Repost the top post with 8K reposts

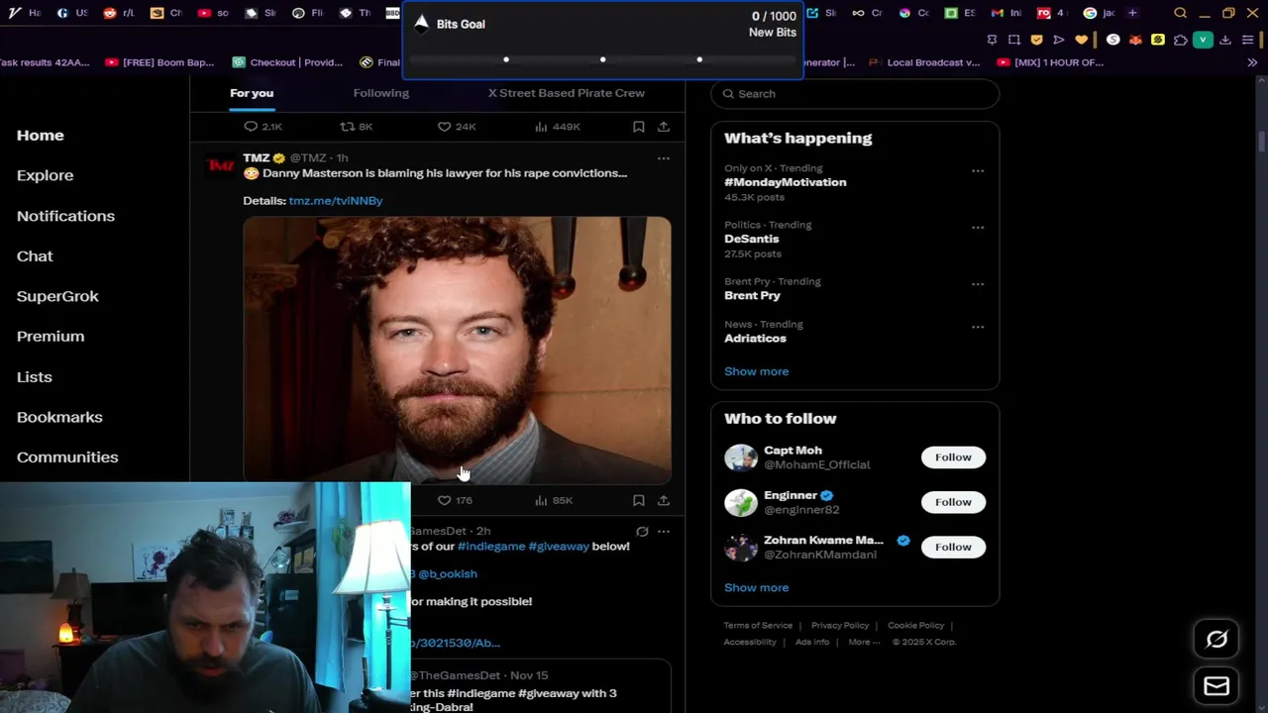tap(356, 127)
